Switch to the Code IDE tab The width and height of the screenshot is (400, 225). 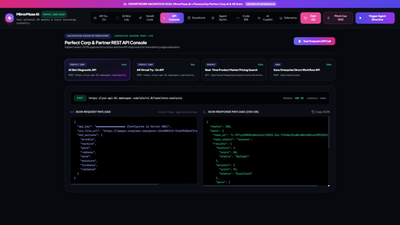pyautogui.click(x=243, y=18)
